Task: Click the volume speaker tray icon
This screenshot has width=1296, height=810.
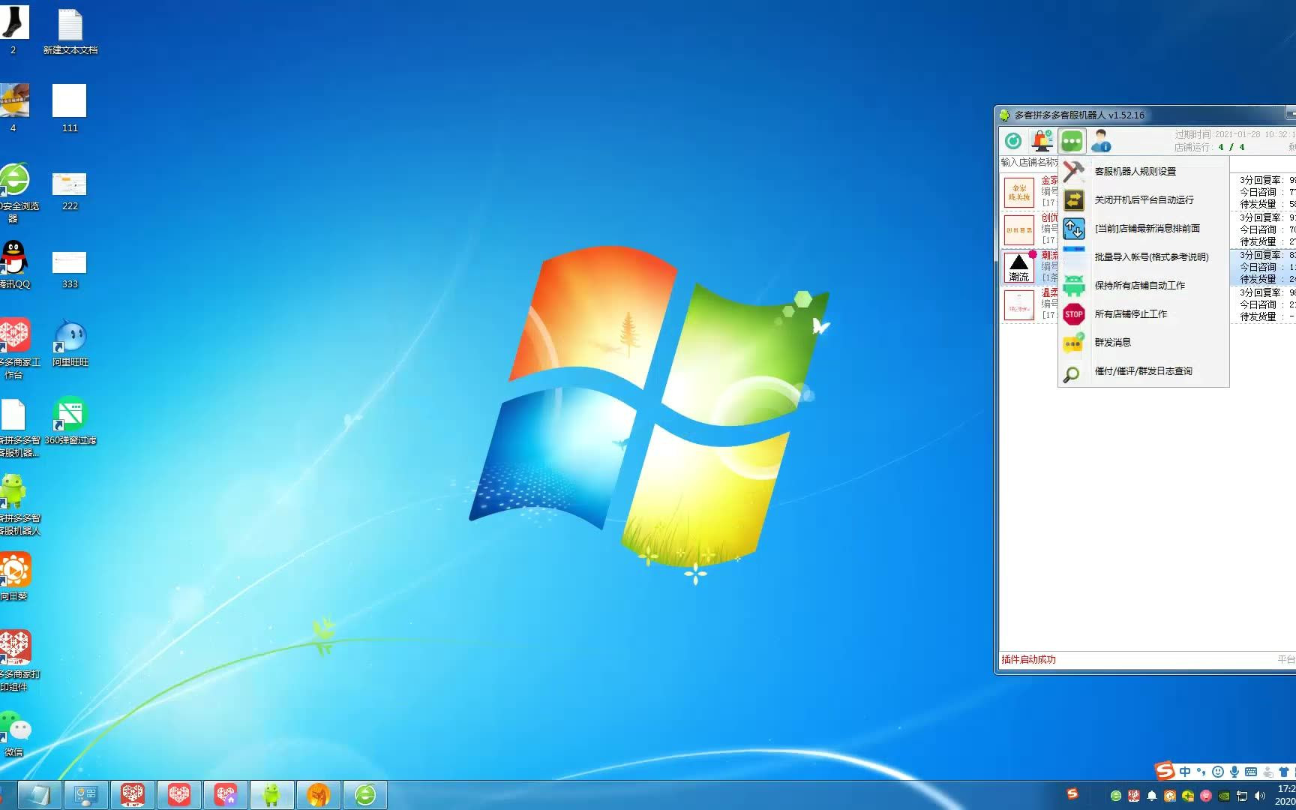Action: pyautogui.click(x=1260, y=796)
